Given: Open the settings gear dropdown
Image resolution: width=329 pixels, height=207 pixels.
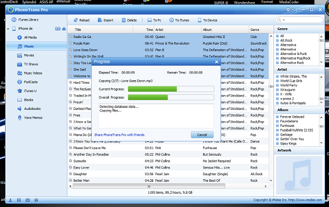Looking at the screenshot, I should point(290,9).
